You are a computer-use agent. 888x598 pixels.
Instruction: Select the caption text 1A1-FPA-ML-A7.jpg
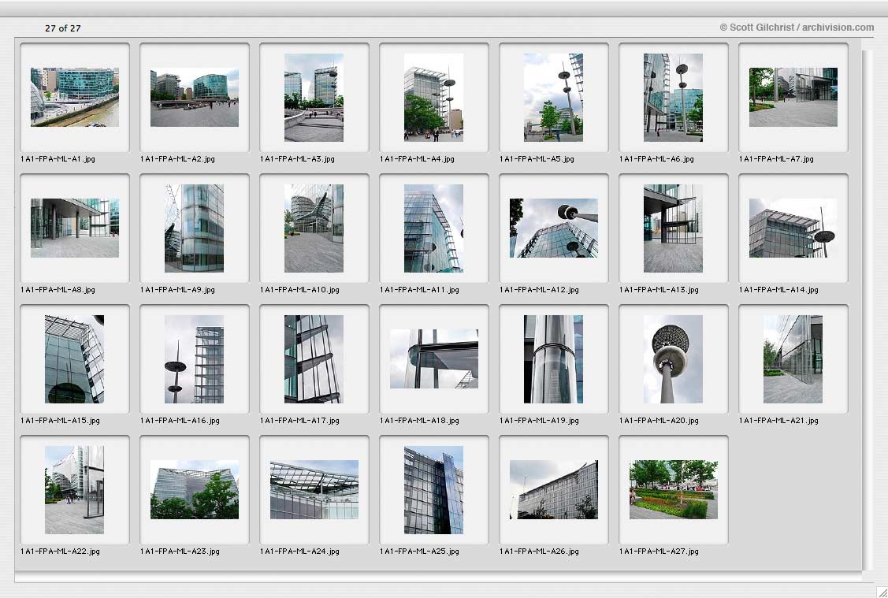776,159
